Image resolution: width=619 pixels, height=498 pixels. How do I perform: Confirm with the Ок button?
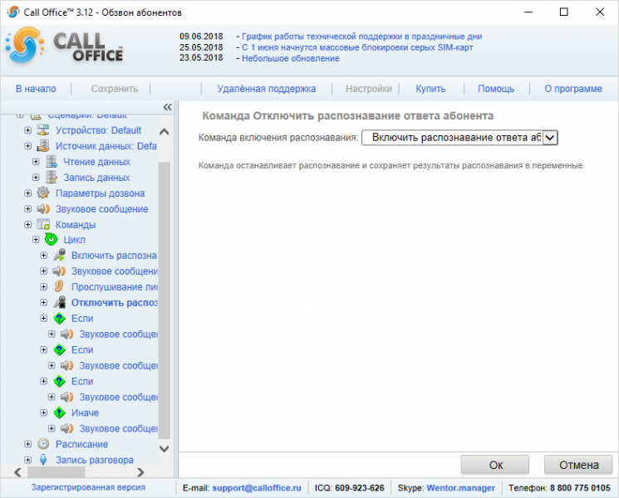click(495, 465)
